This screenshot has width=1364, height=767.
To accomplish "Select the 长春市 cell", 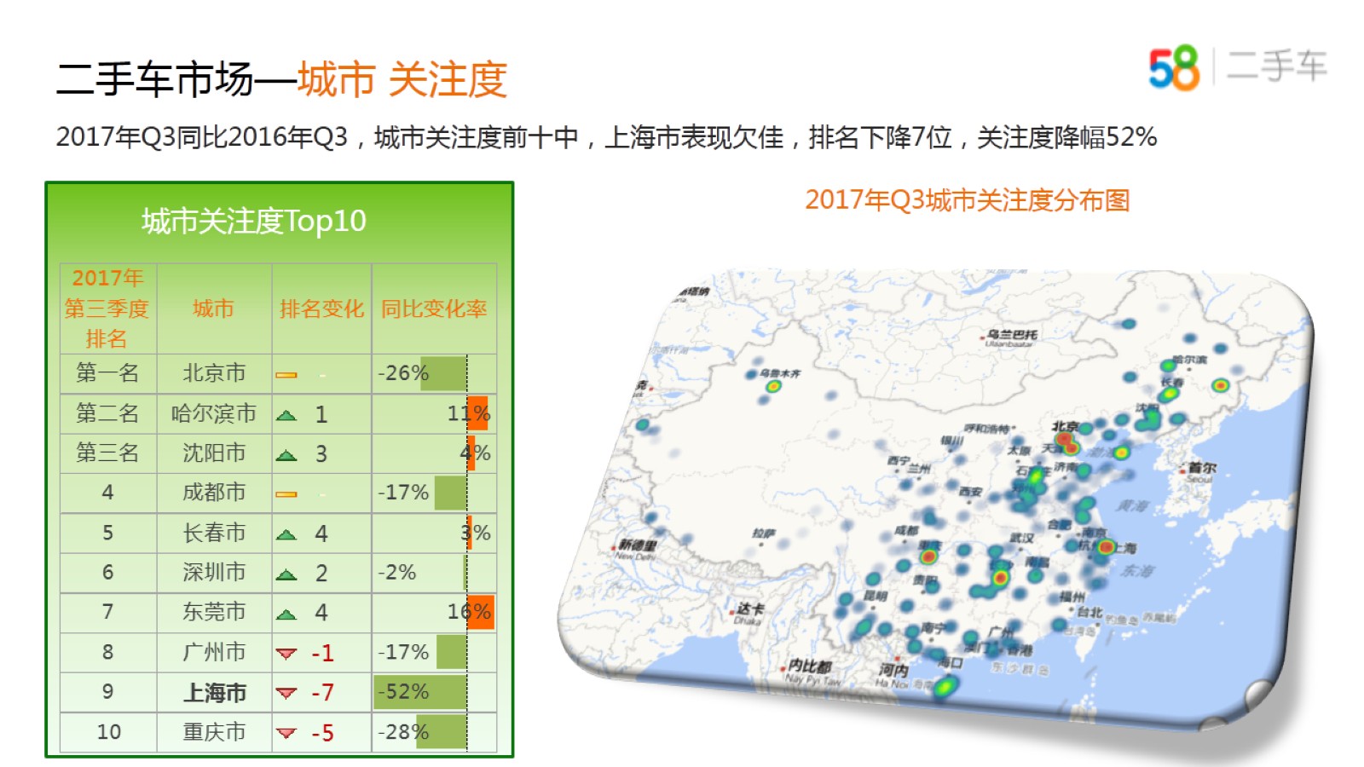I will click(214, 533).
